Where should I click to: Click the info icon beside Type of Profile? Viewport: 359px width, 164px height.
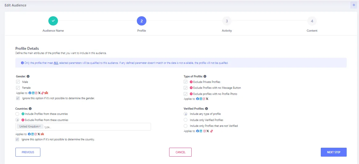(x=205, y=76)
